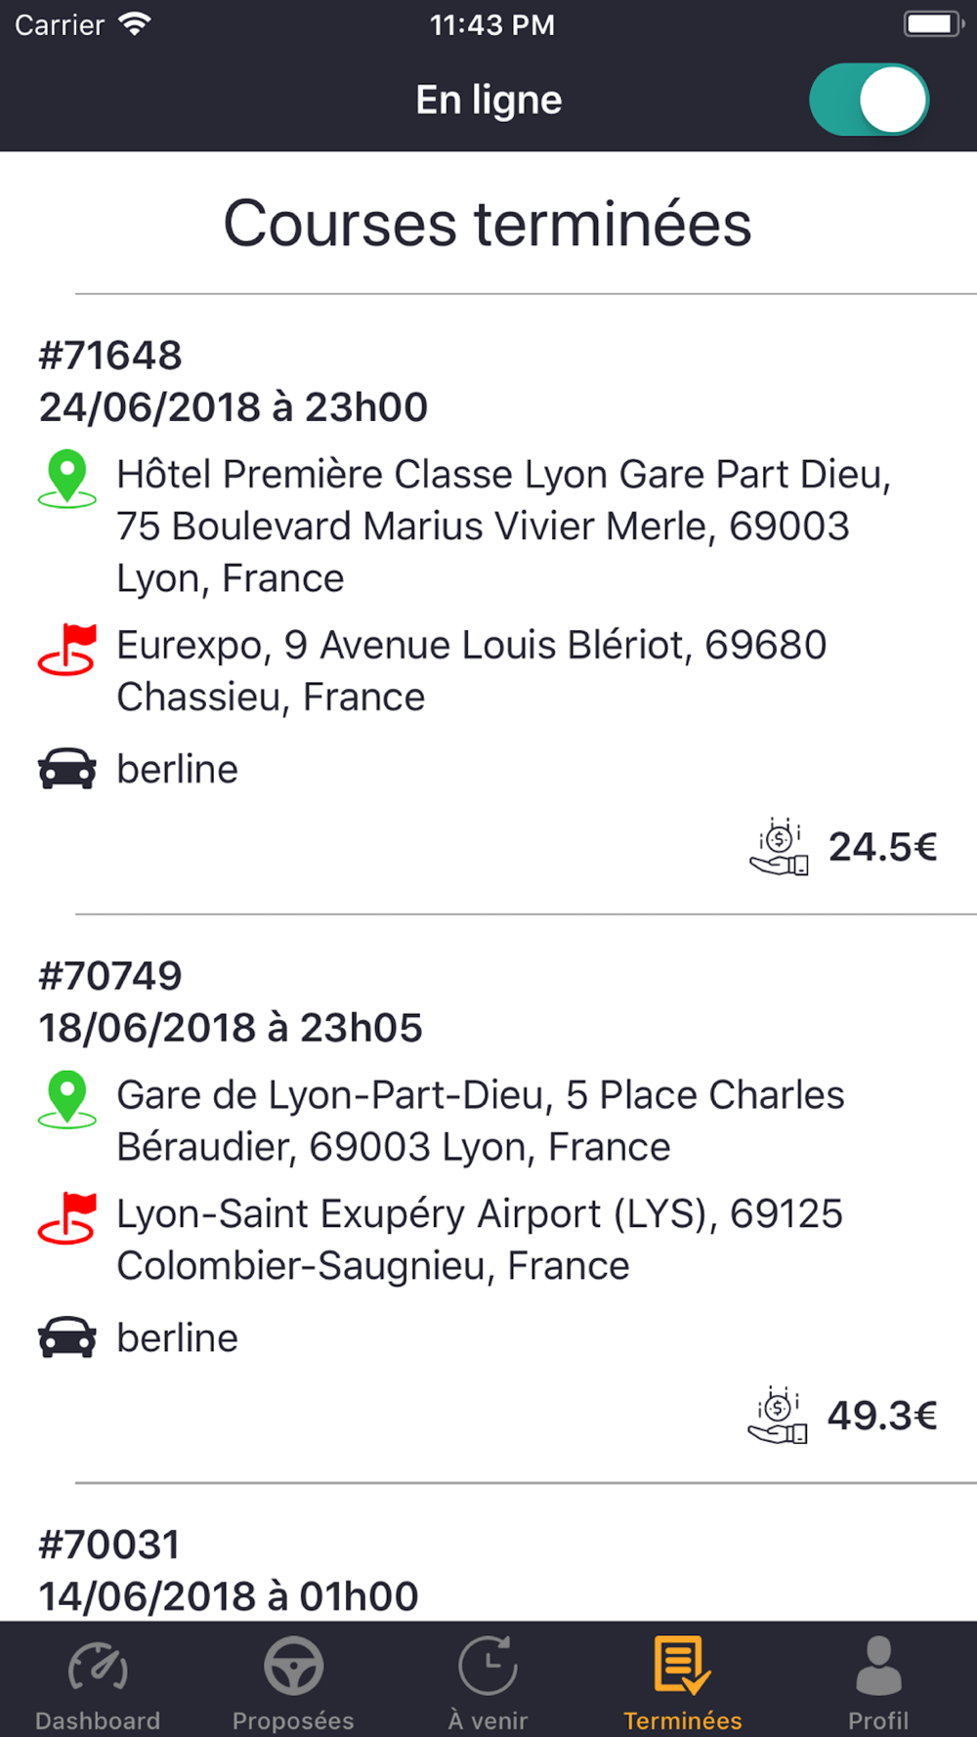
Task: Tap the car icon beside berline in ride #71648
Action: tap(67, 769)
